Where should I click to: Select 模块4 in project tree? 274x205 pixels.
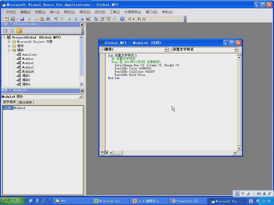coord(26,84)
